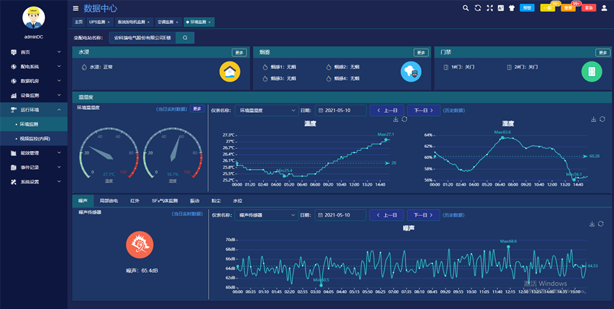The image size is (614, 309).
Task: Collapse the 运行环境 sidebar section
Action: coord(36,110)
